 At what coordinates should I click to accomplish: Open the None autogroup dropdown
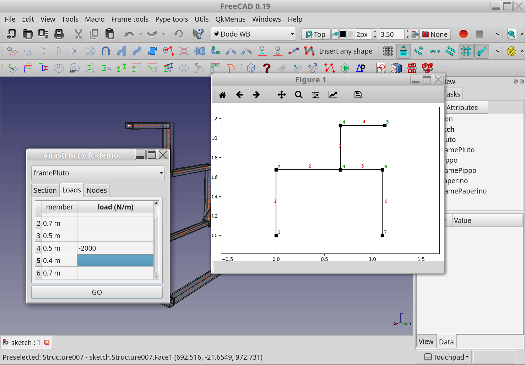435,34
